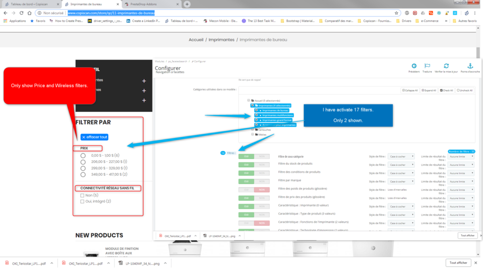
Task: Click the 'effacer tout' clear filters button
Action: pyautogui.click(x=94, y=137)
